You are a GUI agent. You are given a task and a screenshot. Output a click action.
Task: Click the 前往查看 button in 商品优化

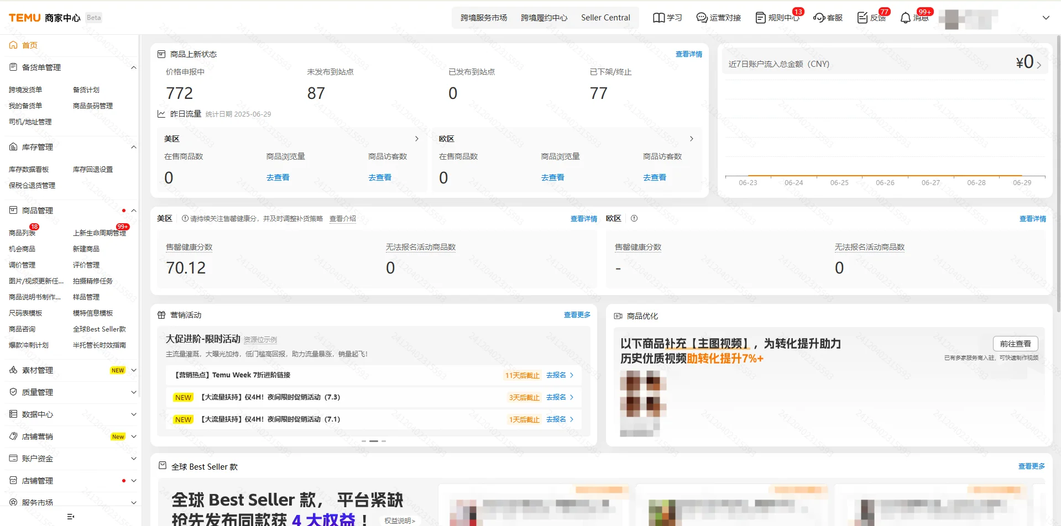click(x=1015, y=343)
